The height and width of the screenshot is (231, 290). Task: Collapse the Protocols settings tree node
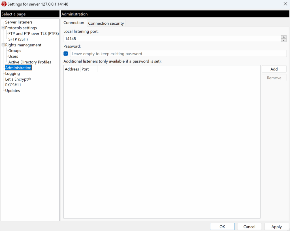pyautogui.click(x=3, y=28)
